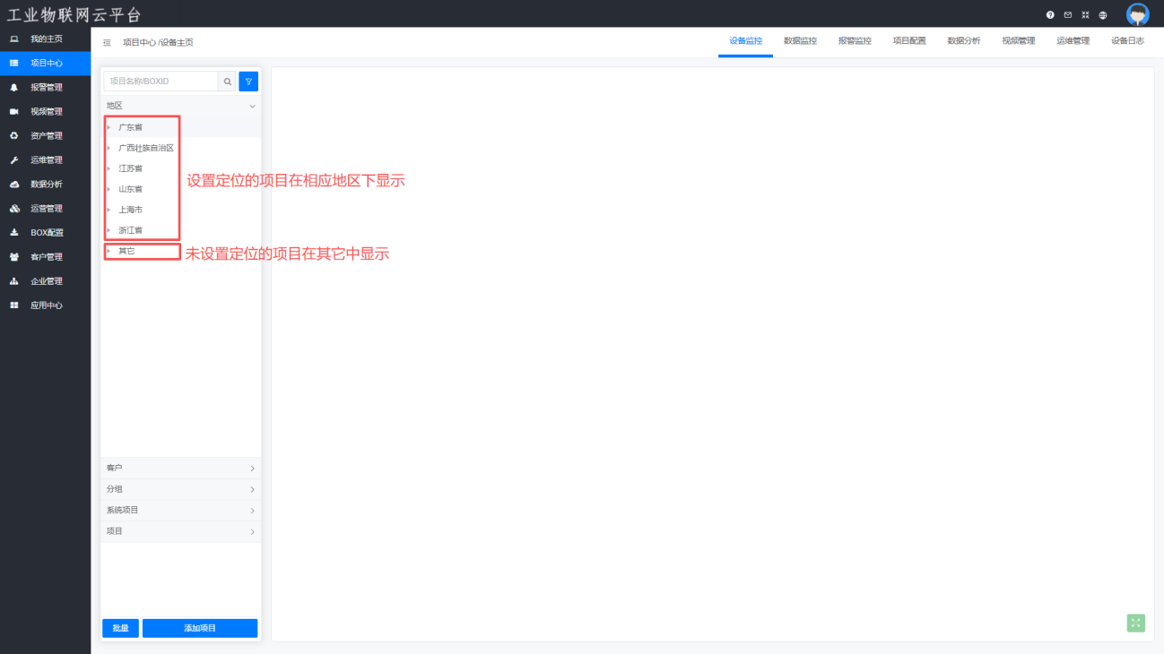
Task: Click the search magnifier icon
Action: click(x=228, y=82)
